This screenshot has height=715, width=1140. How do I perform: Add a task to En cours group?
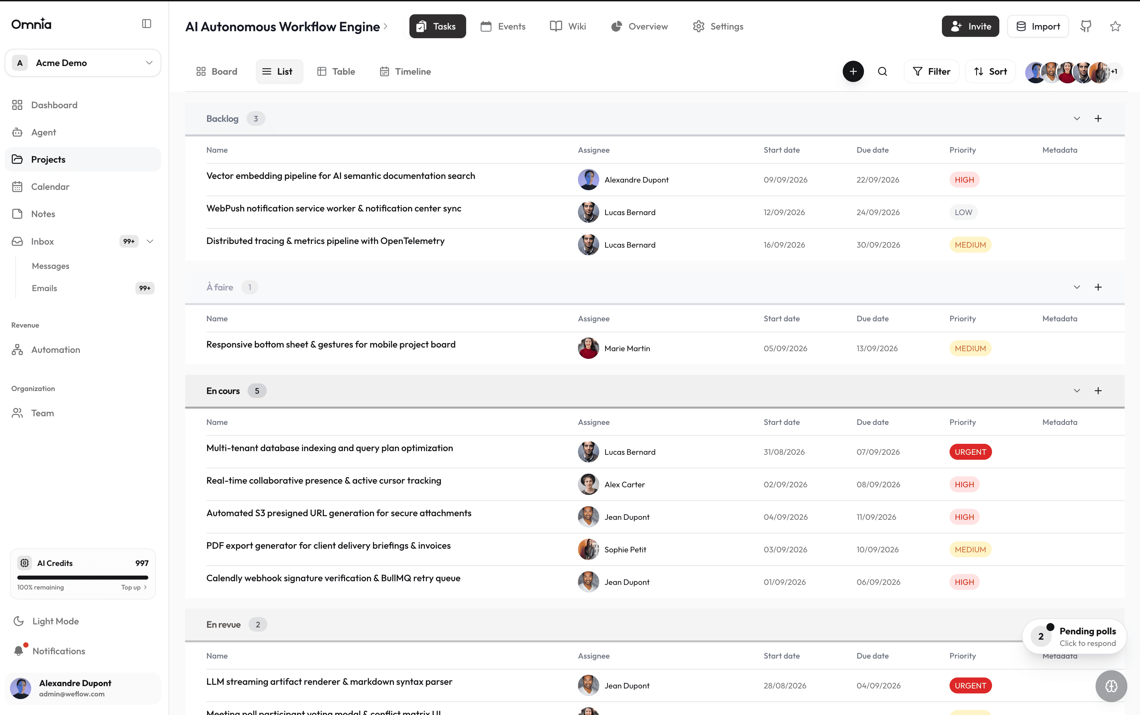1098,391
